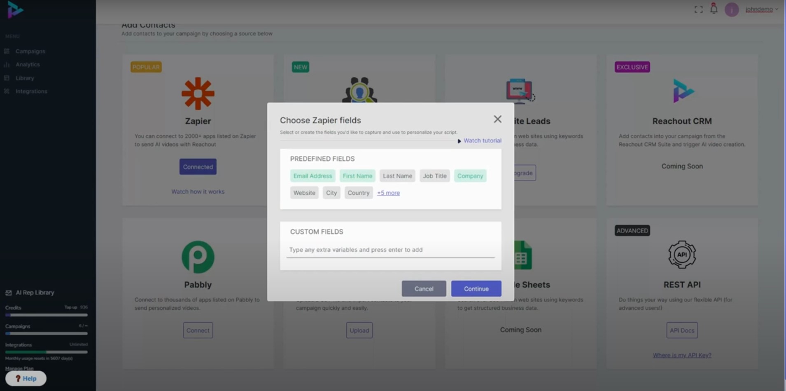Click the Zapier asterisk logo
The width and height of the screenshot is (786, 391).
198,94
